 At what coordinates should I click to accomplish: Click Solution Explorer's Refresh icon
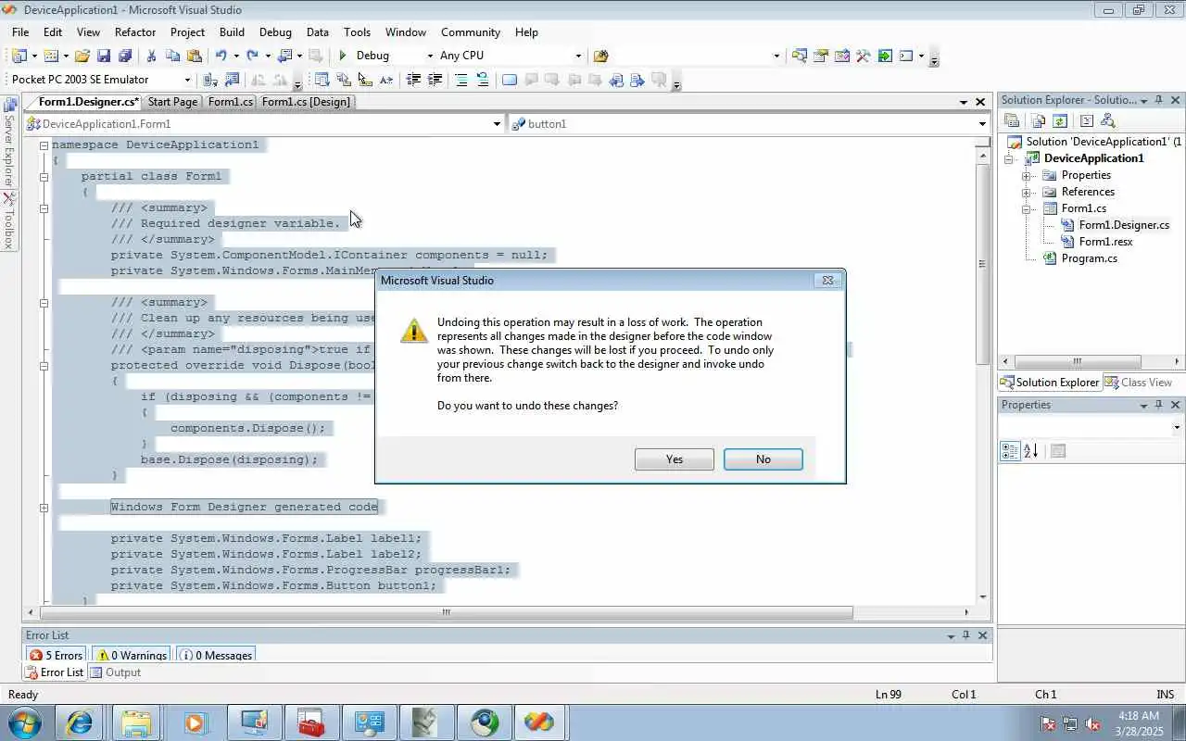click(x=1060, y=120)
